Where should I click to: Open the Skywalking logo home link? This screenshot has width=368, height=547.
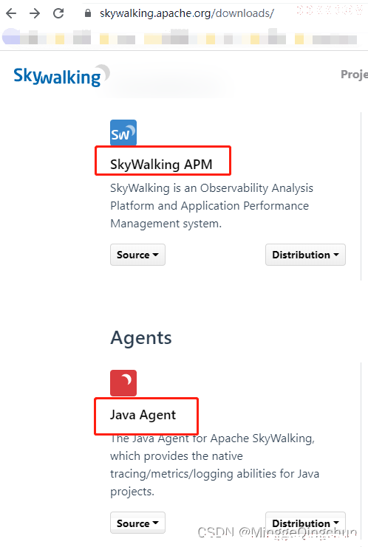pos(61,76)
